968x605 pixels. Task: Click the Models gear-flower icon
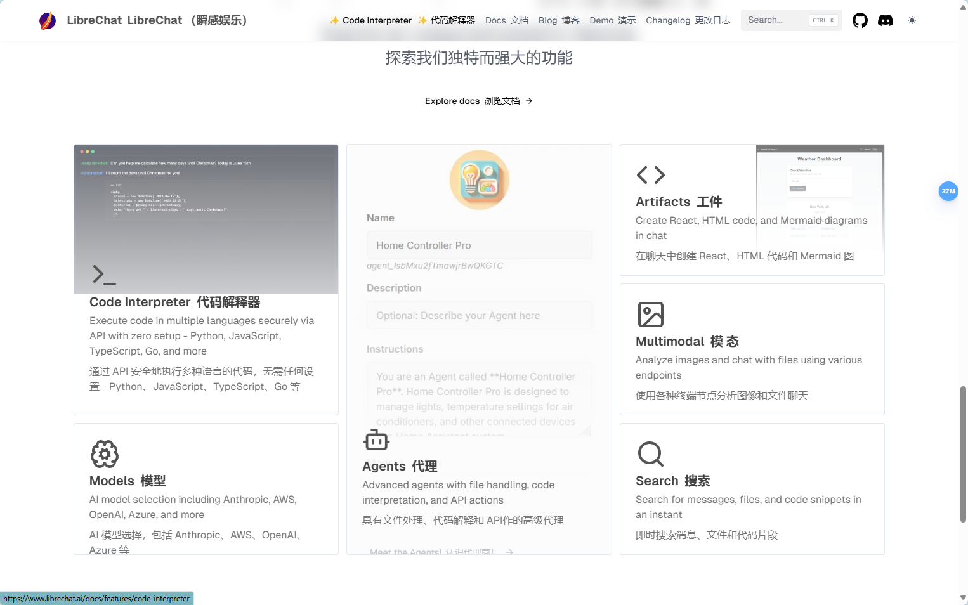[105, 454]
